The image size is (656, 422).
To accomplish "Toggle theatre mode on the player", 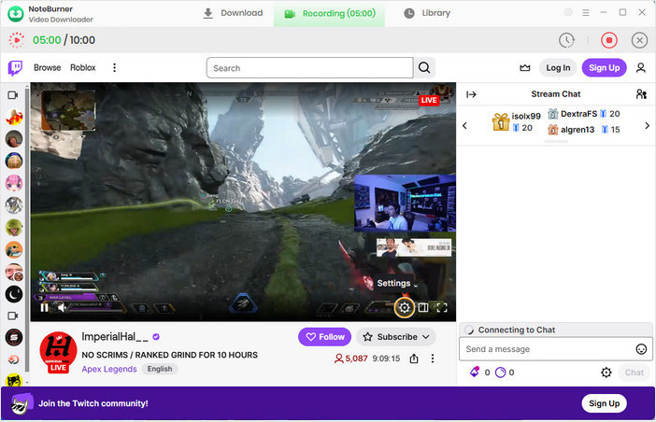I will [x=423, y=307].
